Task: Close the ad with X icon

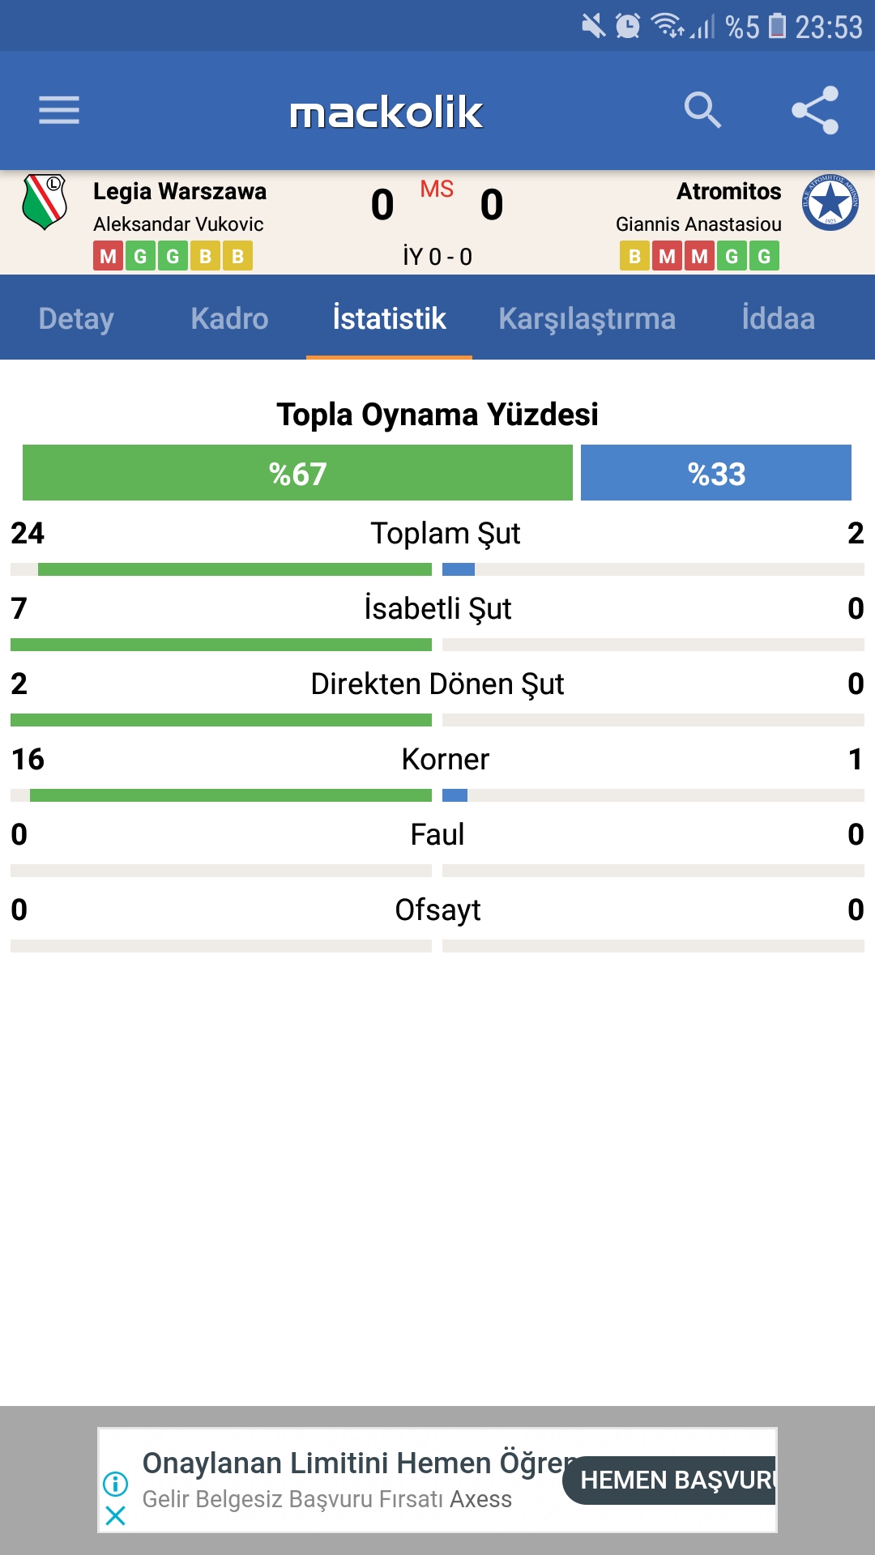Action: coord(116,1515)
